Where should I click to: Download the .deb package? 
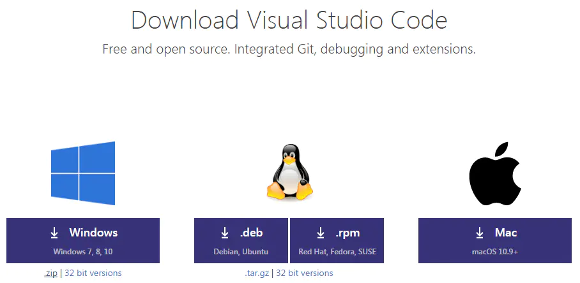tap(241, 240)
